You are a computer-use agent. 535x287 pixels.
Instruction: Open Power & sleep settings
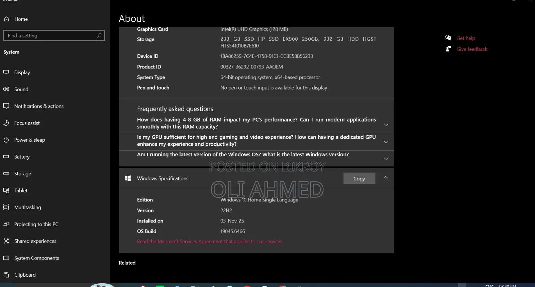point(29,140)
